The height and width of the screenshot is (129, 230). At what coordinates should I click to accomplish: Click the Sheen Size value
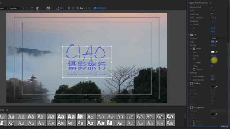click(212, 59)
